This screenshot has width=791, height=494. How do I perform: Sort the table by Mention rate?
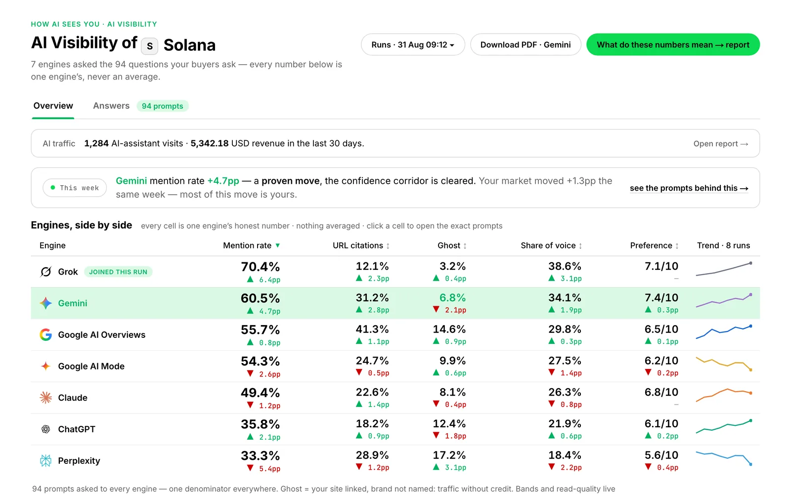point(252,246)
